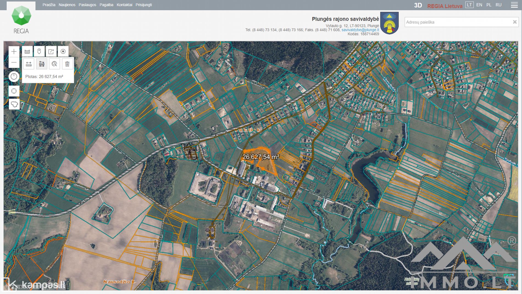This screenshot has width=522, height=294.
Task: Show full Lithuania map extent
Action: click(x=14, y=104)
